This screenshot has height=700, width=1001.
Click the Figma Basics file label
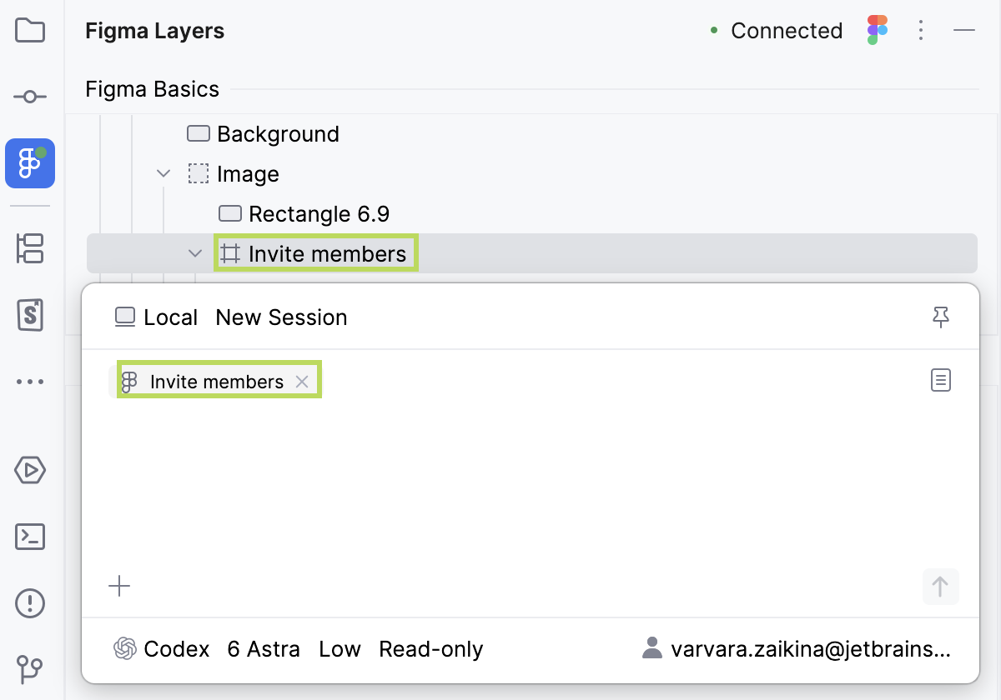coord(153,89)
